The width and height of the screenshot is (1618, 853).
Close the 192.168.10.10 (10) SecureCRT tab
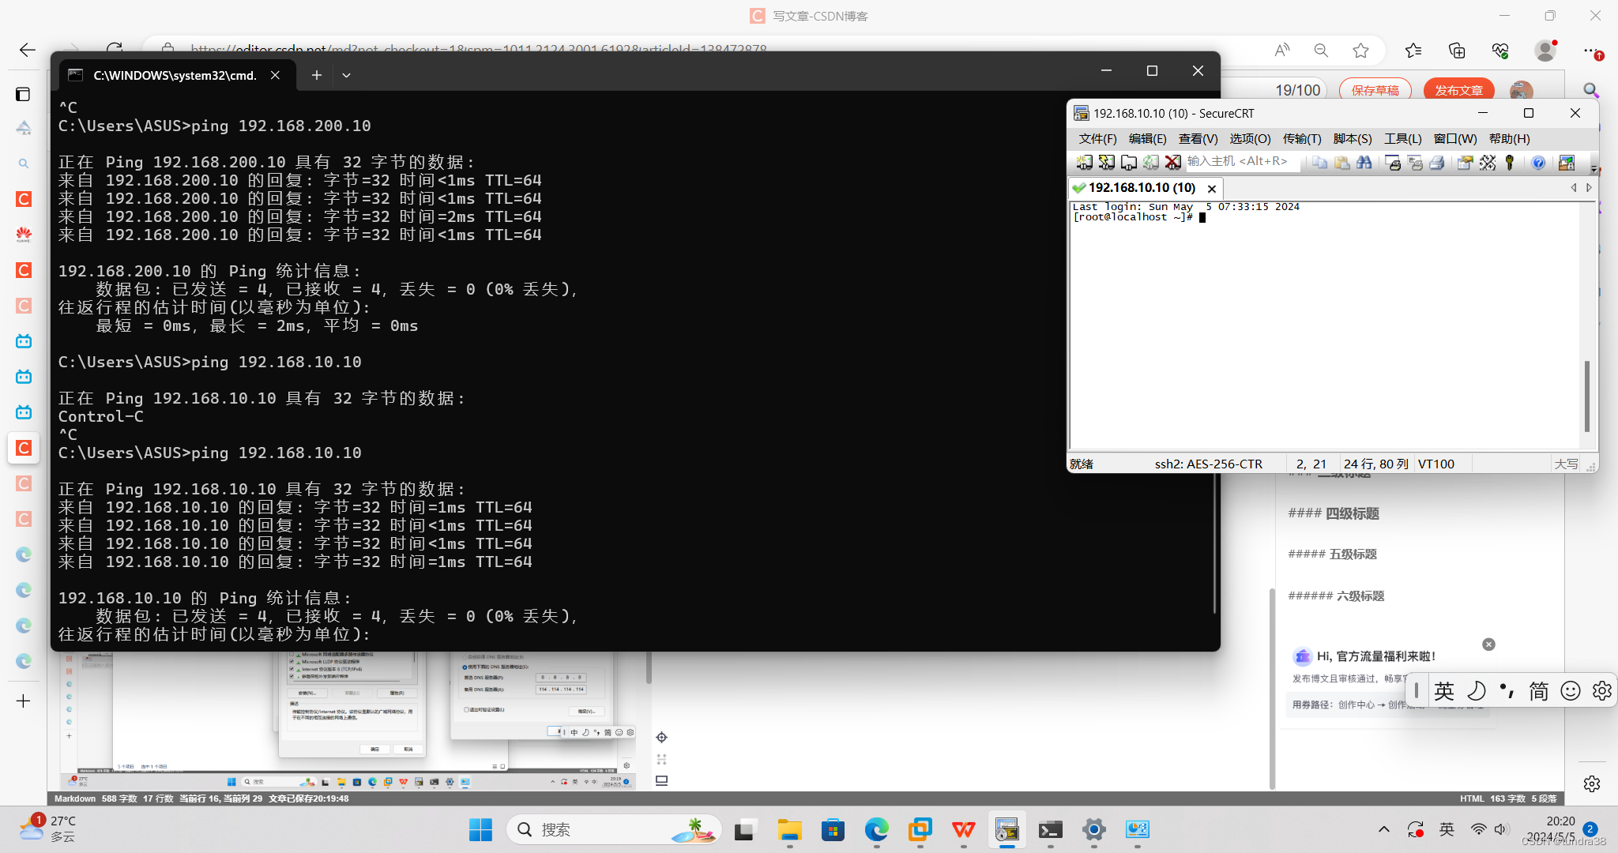1211,189
